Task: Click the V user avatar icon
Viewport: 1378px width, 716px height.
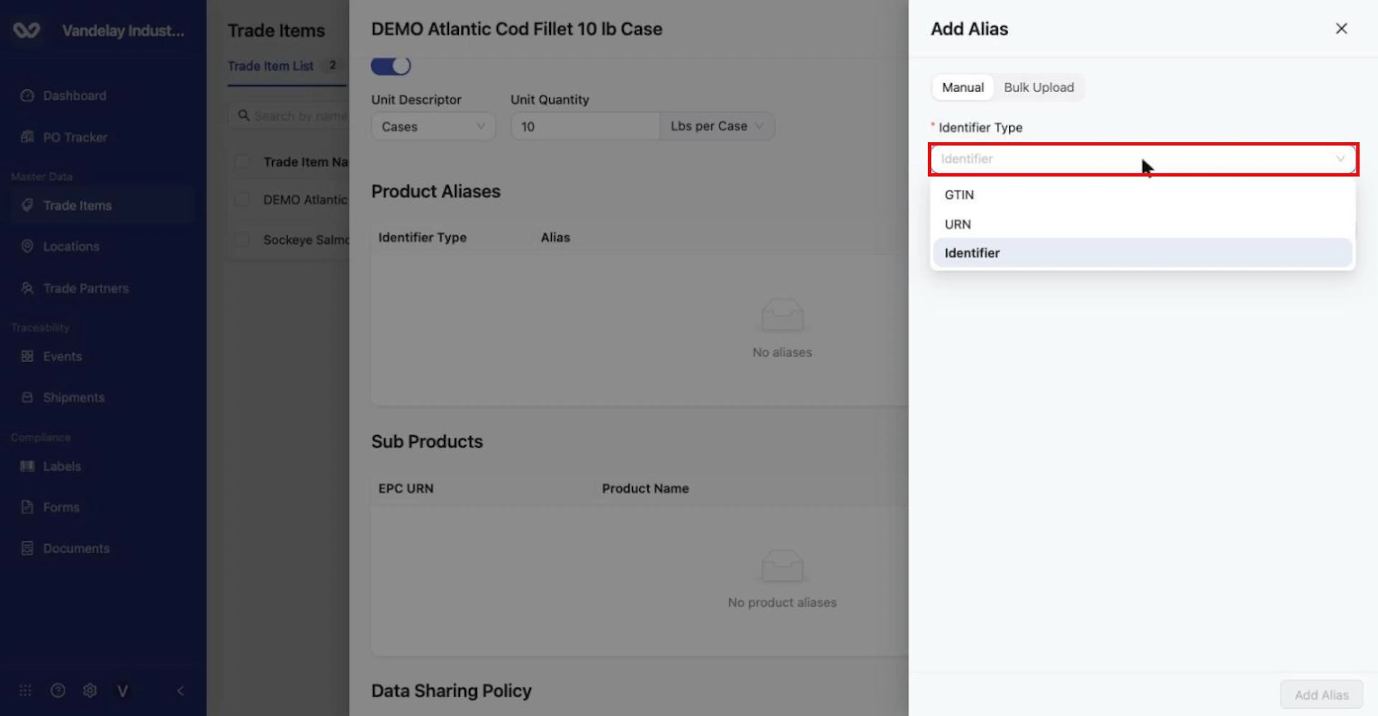Action: (122, 691)
